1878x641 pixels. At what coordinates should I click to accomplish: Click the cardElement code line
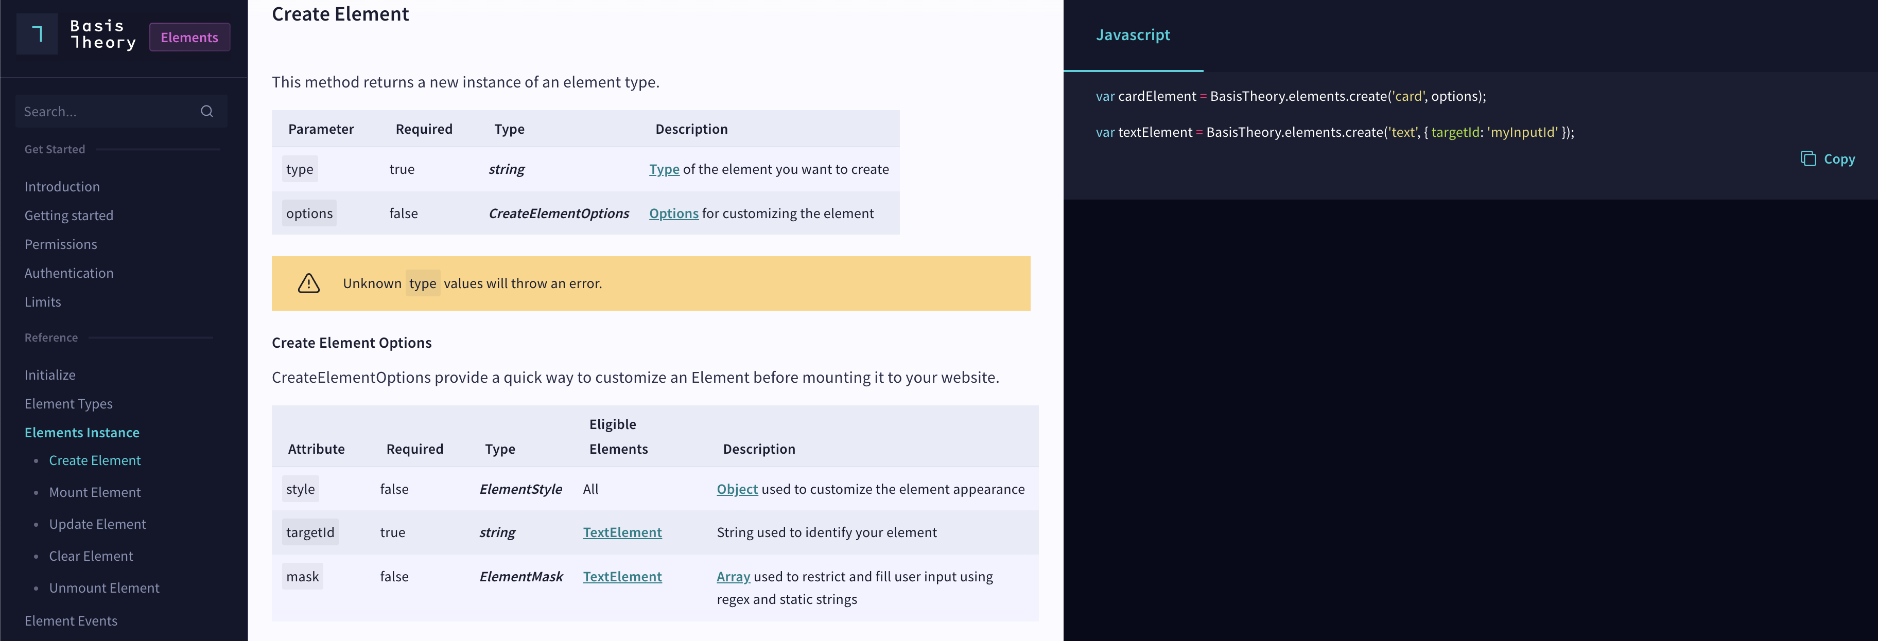(1291, 96)
